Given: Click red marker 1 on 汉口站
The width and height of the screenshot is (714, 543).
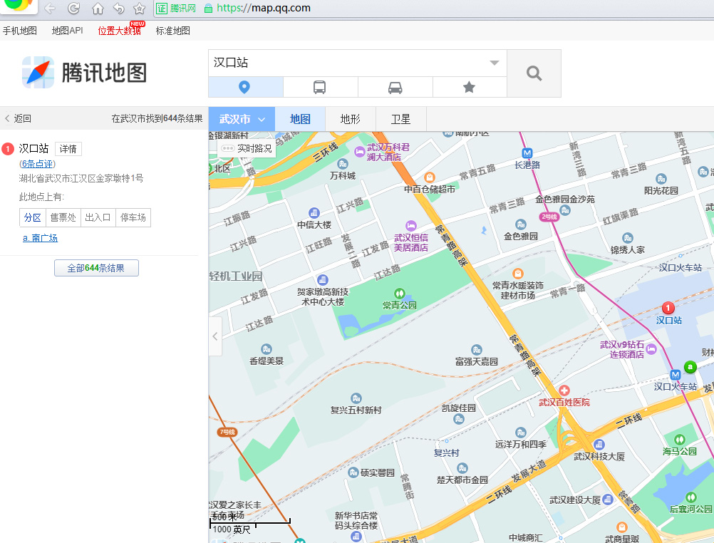Looking at the screenshot, I should coord(668,308).
